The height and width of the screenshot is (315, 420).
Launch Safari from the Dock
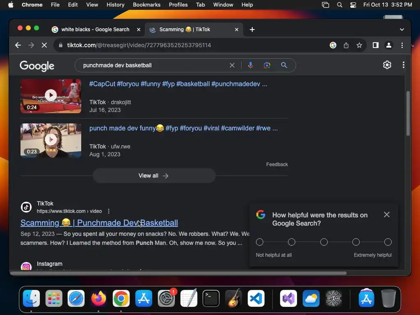[x=76, y=299]
